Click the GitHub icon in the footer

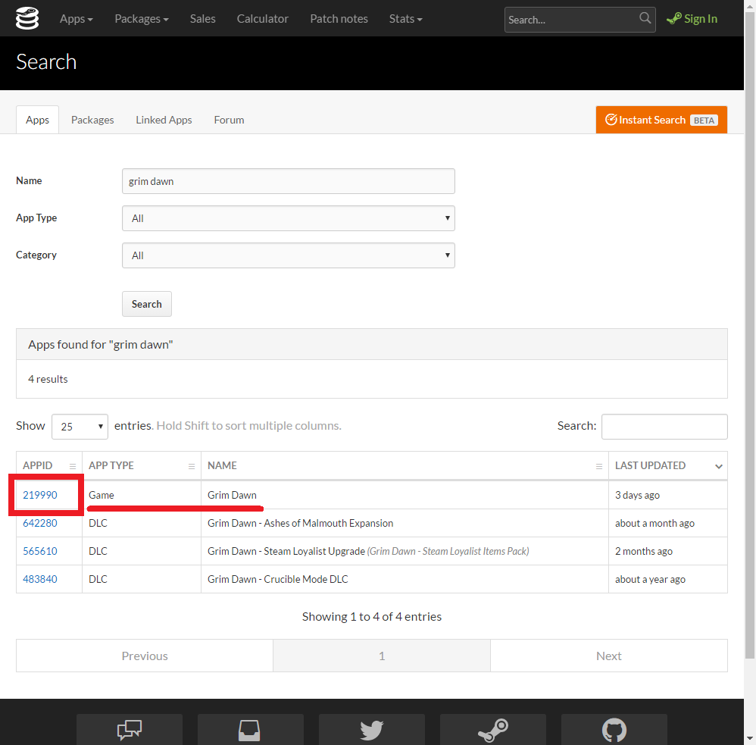pos(614,730)
